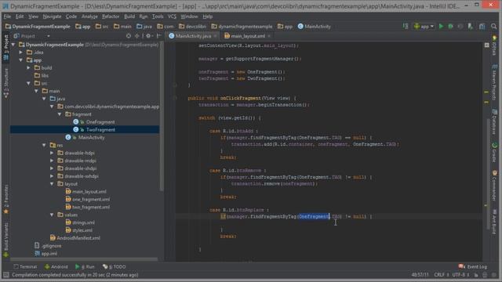Open Project Structure from the toolbar

(482, 26)
